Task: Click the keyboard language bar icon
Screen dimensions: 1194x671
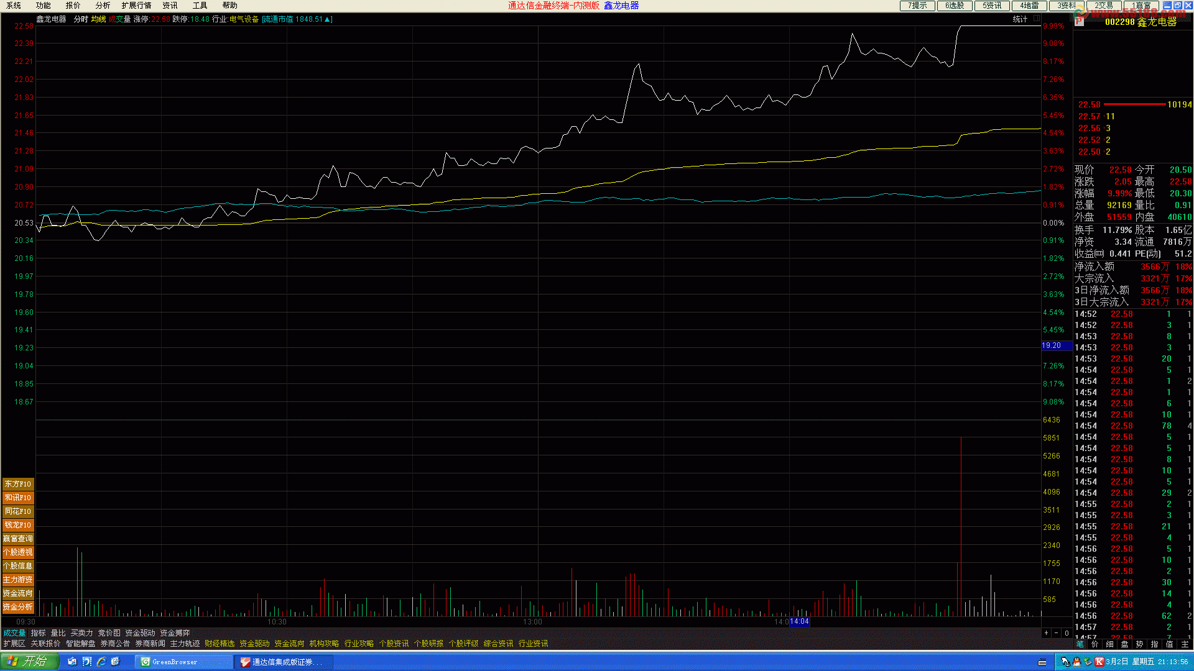Action: point(1042,662)
